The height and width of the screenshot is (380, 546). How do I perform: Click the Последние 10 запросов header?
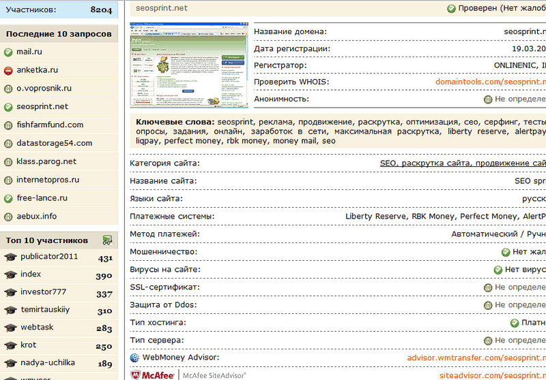click(59, 34)
